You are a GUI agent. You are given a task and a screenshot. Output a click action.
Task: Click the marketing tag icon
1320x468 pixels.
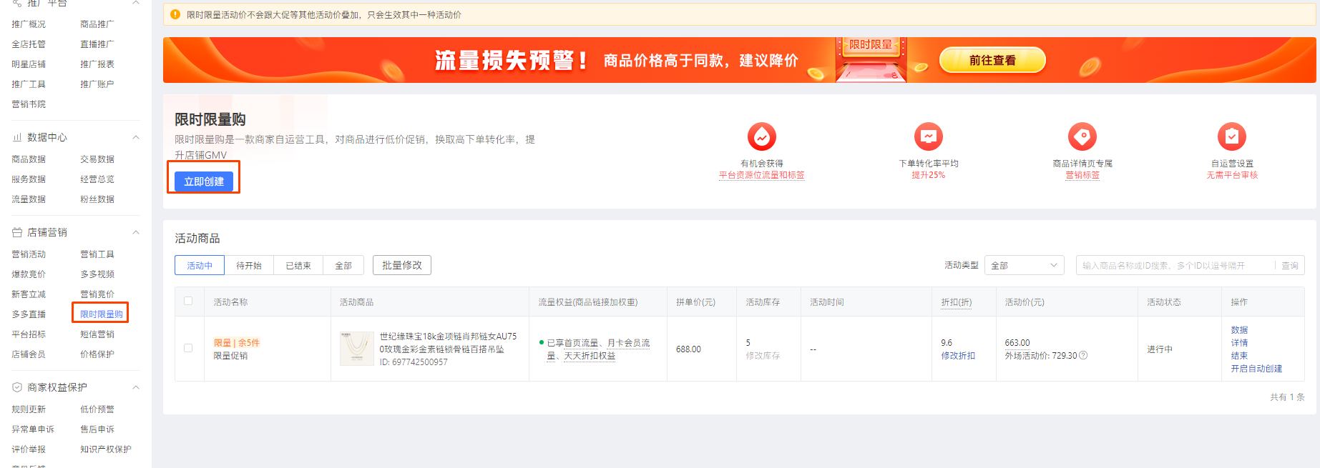(1082, 136)
